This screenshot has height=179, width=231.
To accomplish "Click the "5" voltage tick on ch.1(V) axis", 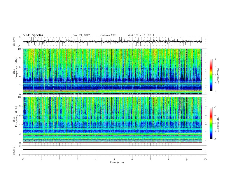I will (20, 37).
